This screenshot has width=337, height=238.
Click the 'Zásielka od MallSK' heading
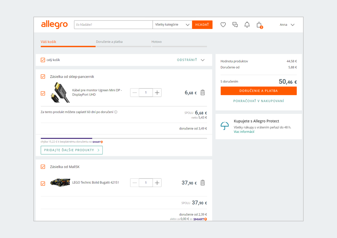65,167
